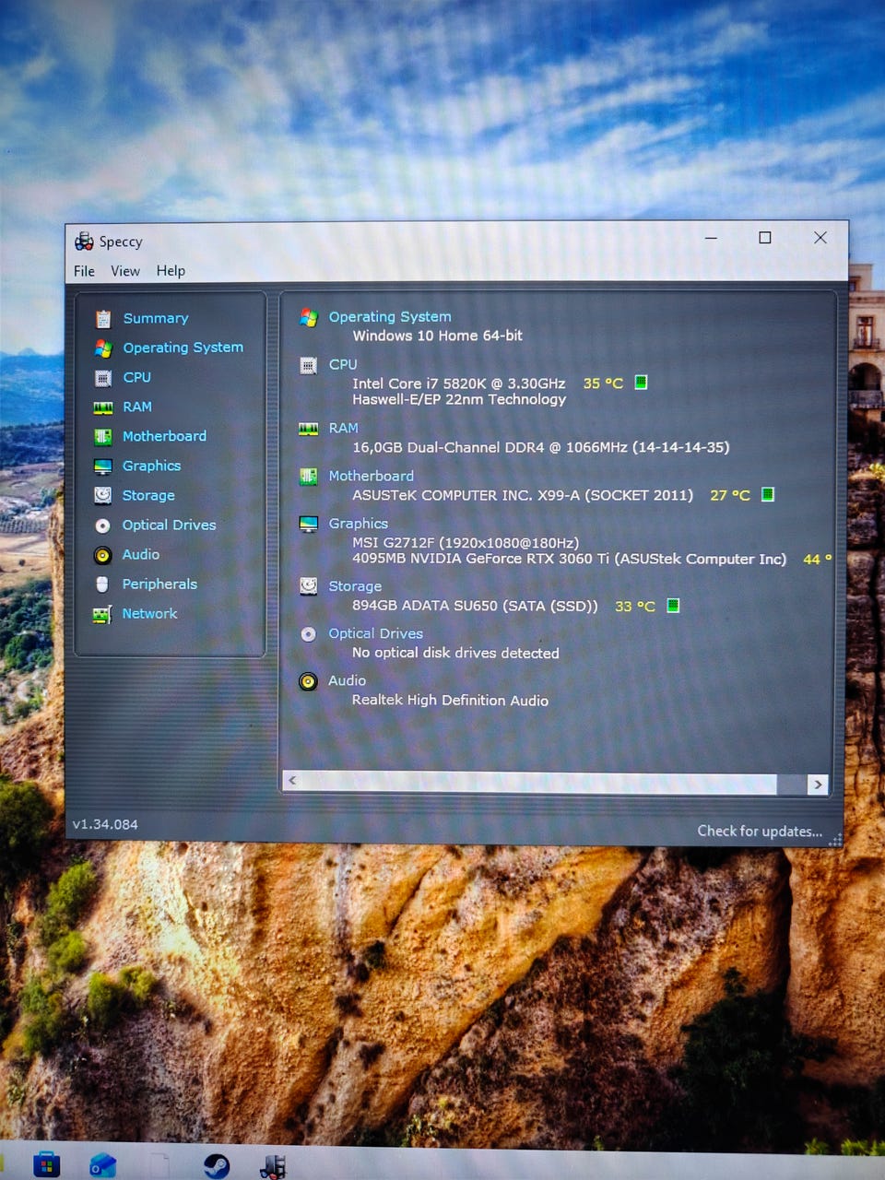Click the 'Windows 10 Home 64-bit' text

(x=437, y=336)
